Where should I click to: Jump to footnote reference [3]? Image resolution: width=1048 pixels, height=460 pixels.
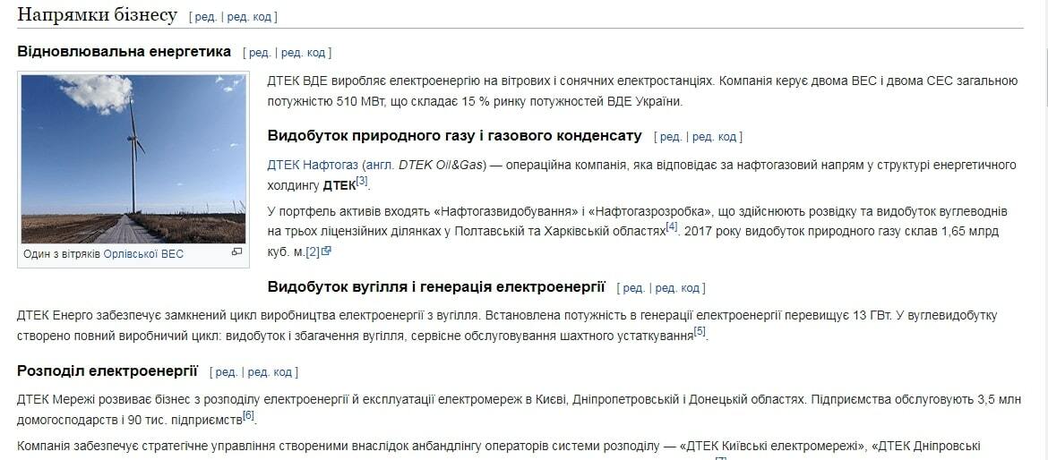(362, 181)
